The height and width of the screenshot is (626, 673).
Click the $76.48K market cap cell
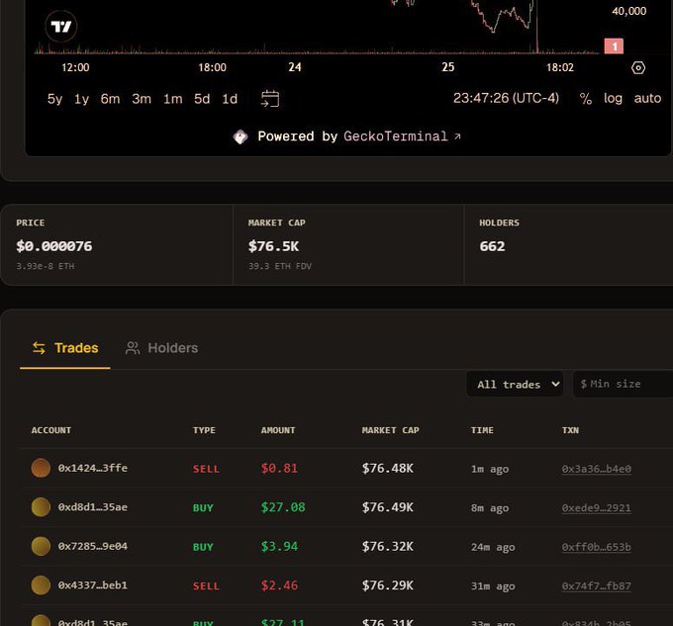pos(388,468)
